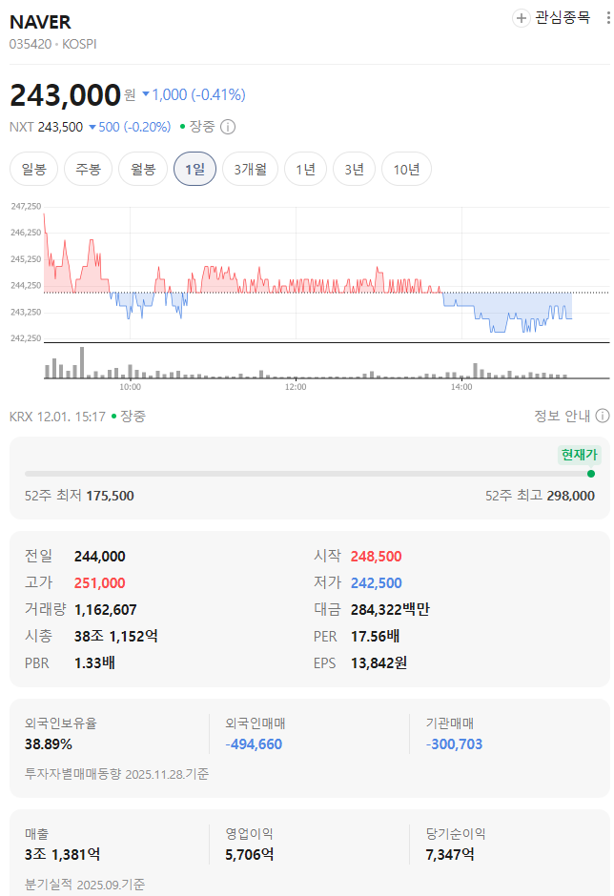Click the PER value 17.56배
Screen dimensions: 614x896
[x=375, y=636]
